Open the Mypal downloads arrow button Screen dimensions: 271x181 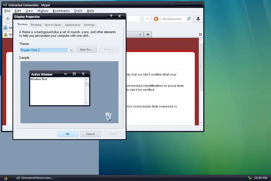click(x=198, y=19)
